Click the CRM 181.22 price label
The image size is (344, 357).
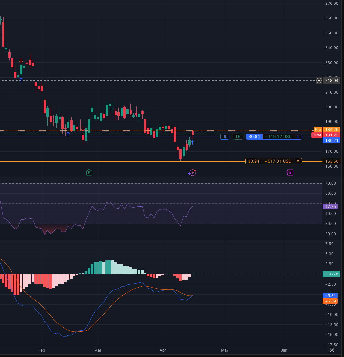point(326,135)
